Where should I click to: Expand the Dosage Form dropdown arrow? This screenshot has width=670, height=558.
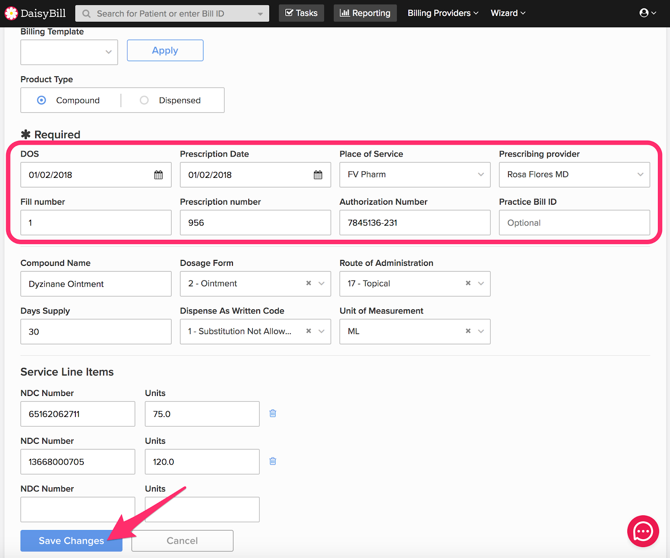click(322, 283)
